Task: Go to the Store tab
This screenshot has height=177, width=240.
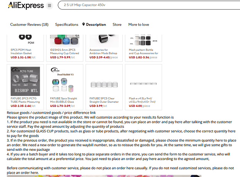Action: pyautogui.click(x=117, y=24)
